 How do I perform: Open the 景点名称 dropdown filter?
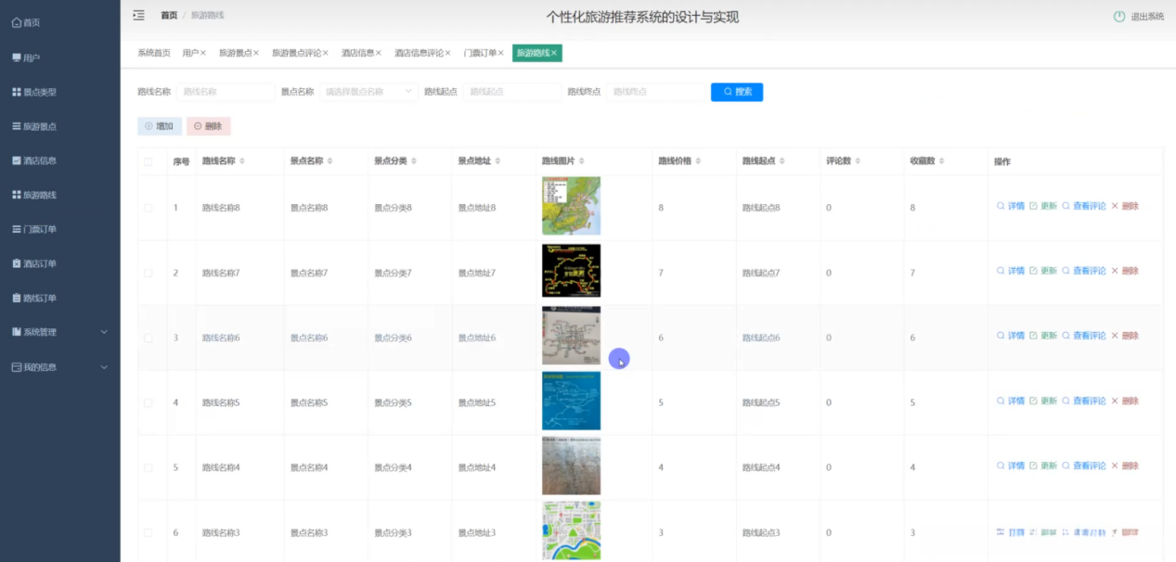tap(368, 92)
